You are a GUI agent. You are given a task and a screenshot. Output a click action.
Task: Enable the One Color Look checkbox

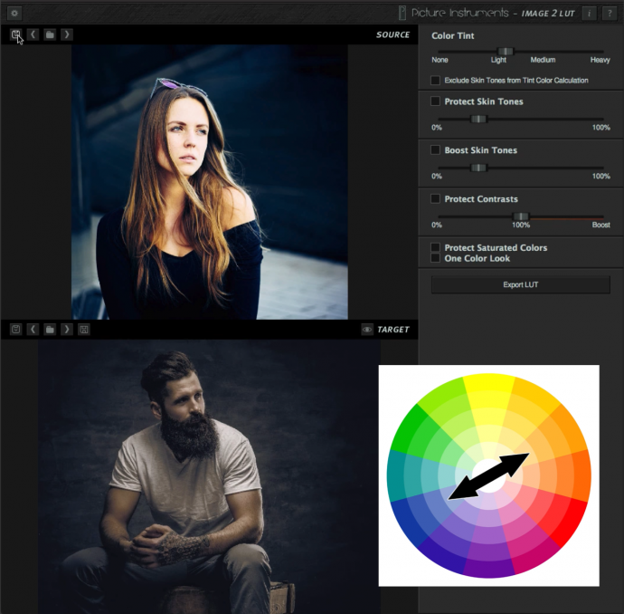tap(435, 258)
